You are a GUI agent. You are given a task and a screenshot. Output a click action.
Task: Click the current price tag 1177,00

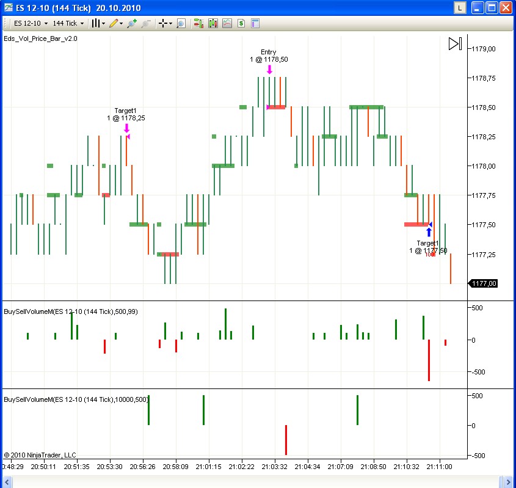pos(484,283)
